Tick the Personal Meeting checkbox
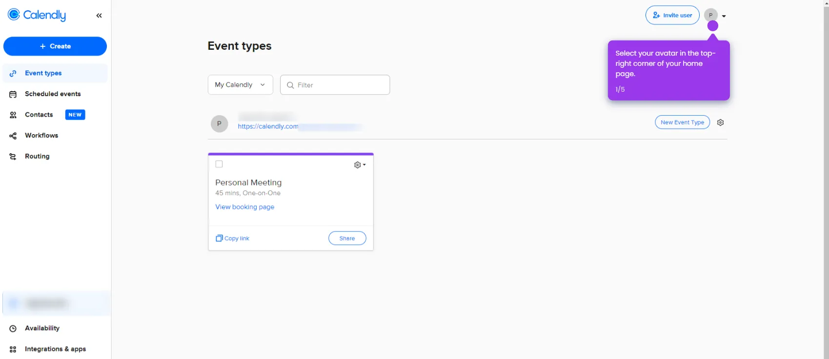The width and height of the screenshot is (829, 359). click(x=219, y=164)
